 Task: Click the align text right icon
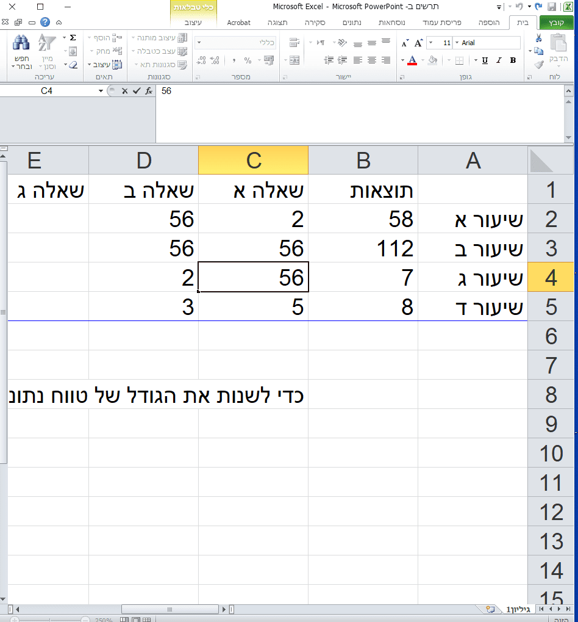tap(386, 60)
